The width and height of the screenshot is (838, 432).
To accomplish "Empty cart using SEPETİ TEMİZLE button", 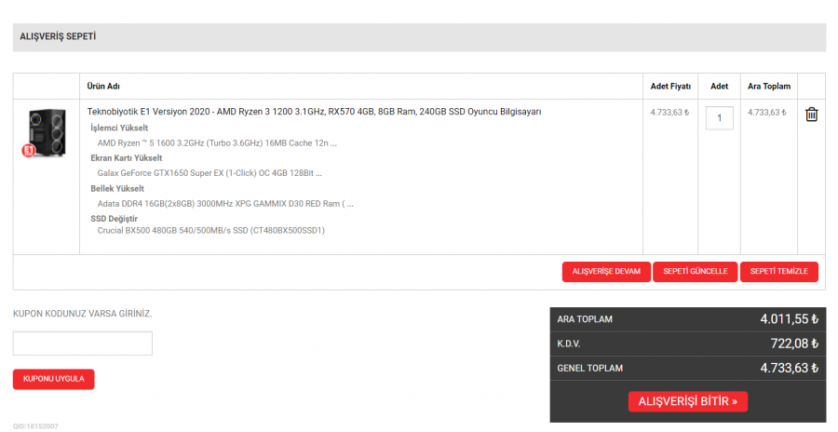I will tap(778, 272).
